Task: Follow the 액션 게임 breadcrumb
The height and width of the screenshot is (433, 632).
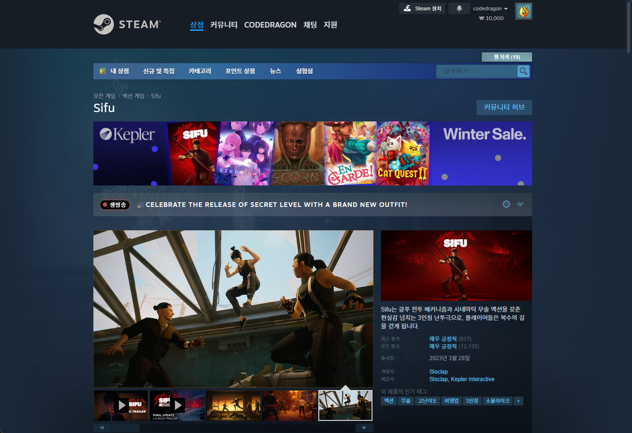Action: click(x=133, y=96)
